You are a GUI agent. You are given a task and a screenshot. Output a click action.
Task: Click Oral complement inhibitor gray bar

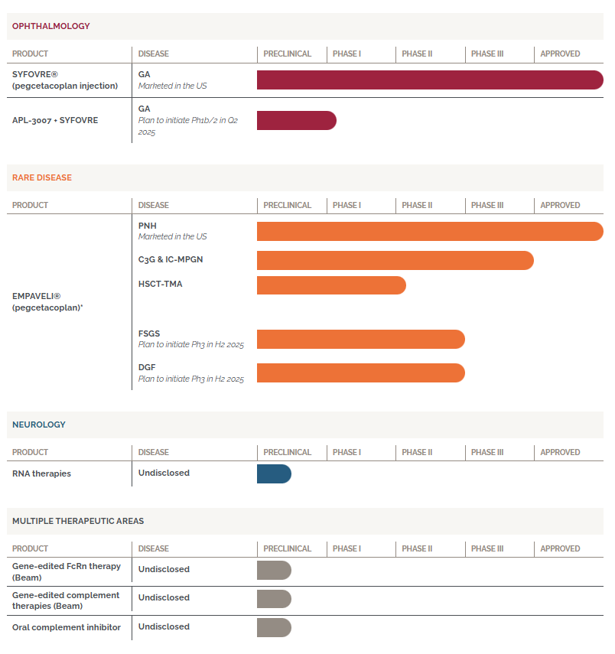[274, 628]
